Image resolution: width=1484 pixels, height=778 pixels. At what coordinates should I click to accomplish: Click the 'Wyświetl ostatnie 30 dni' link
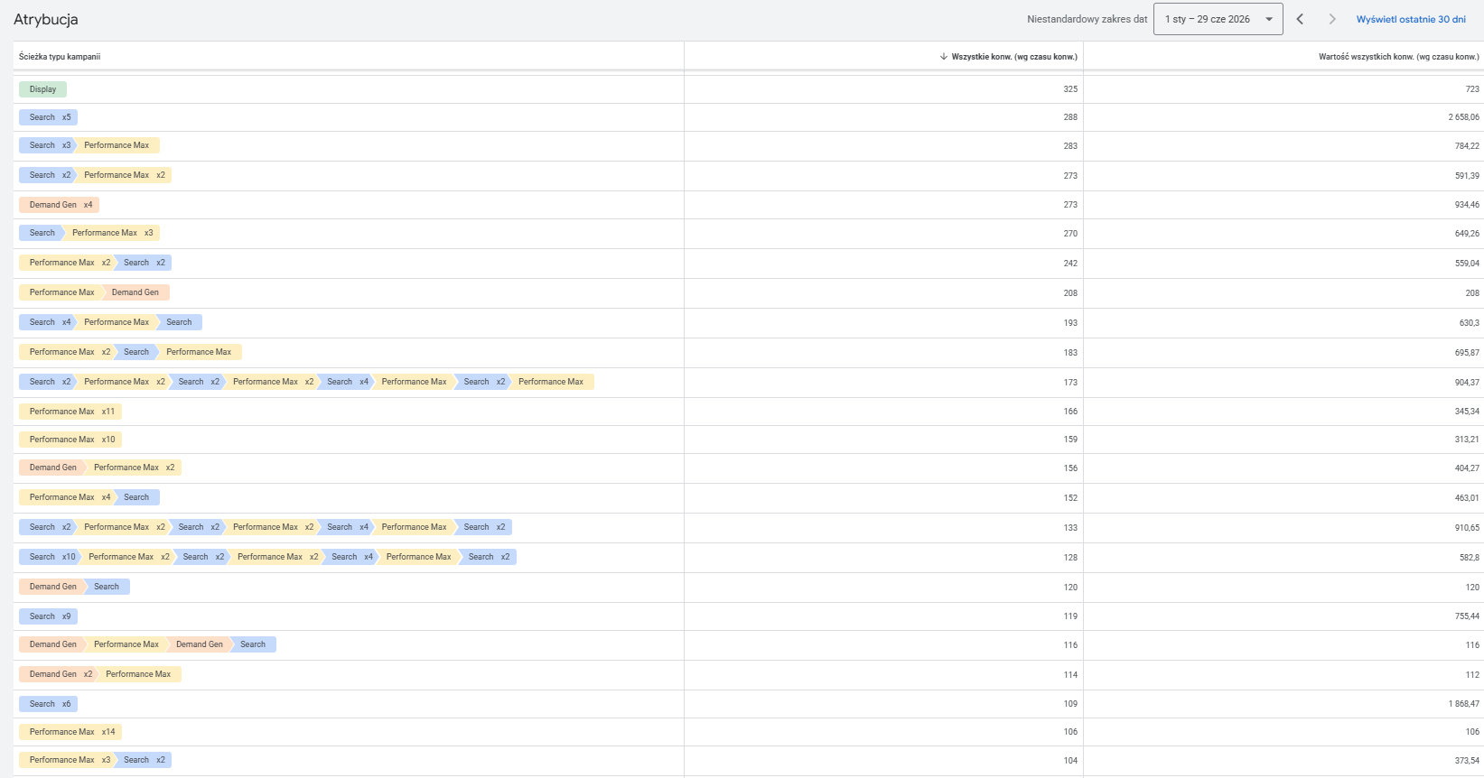coord(1411,19)
